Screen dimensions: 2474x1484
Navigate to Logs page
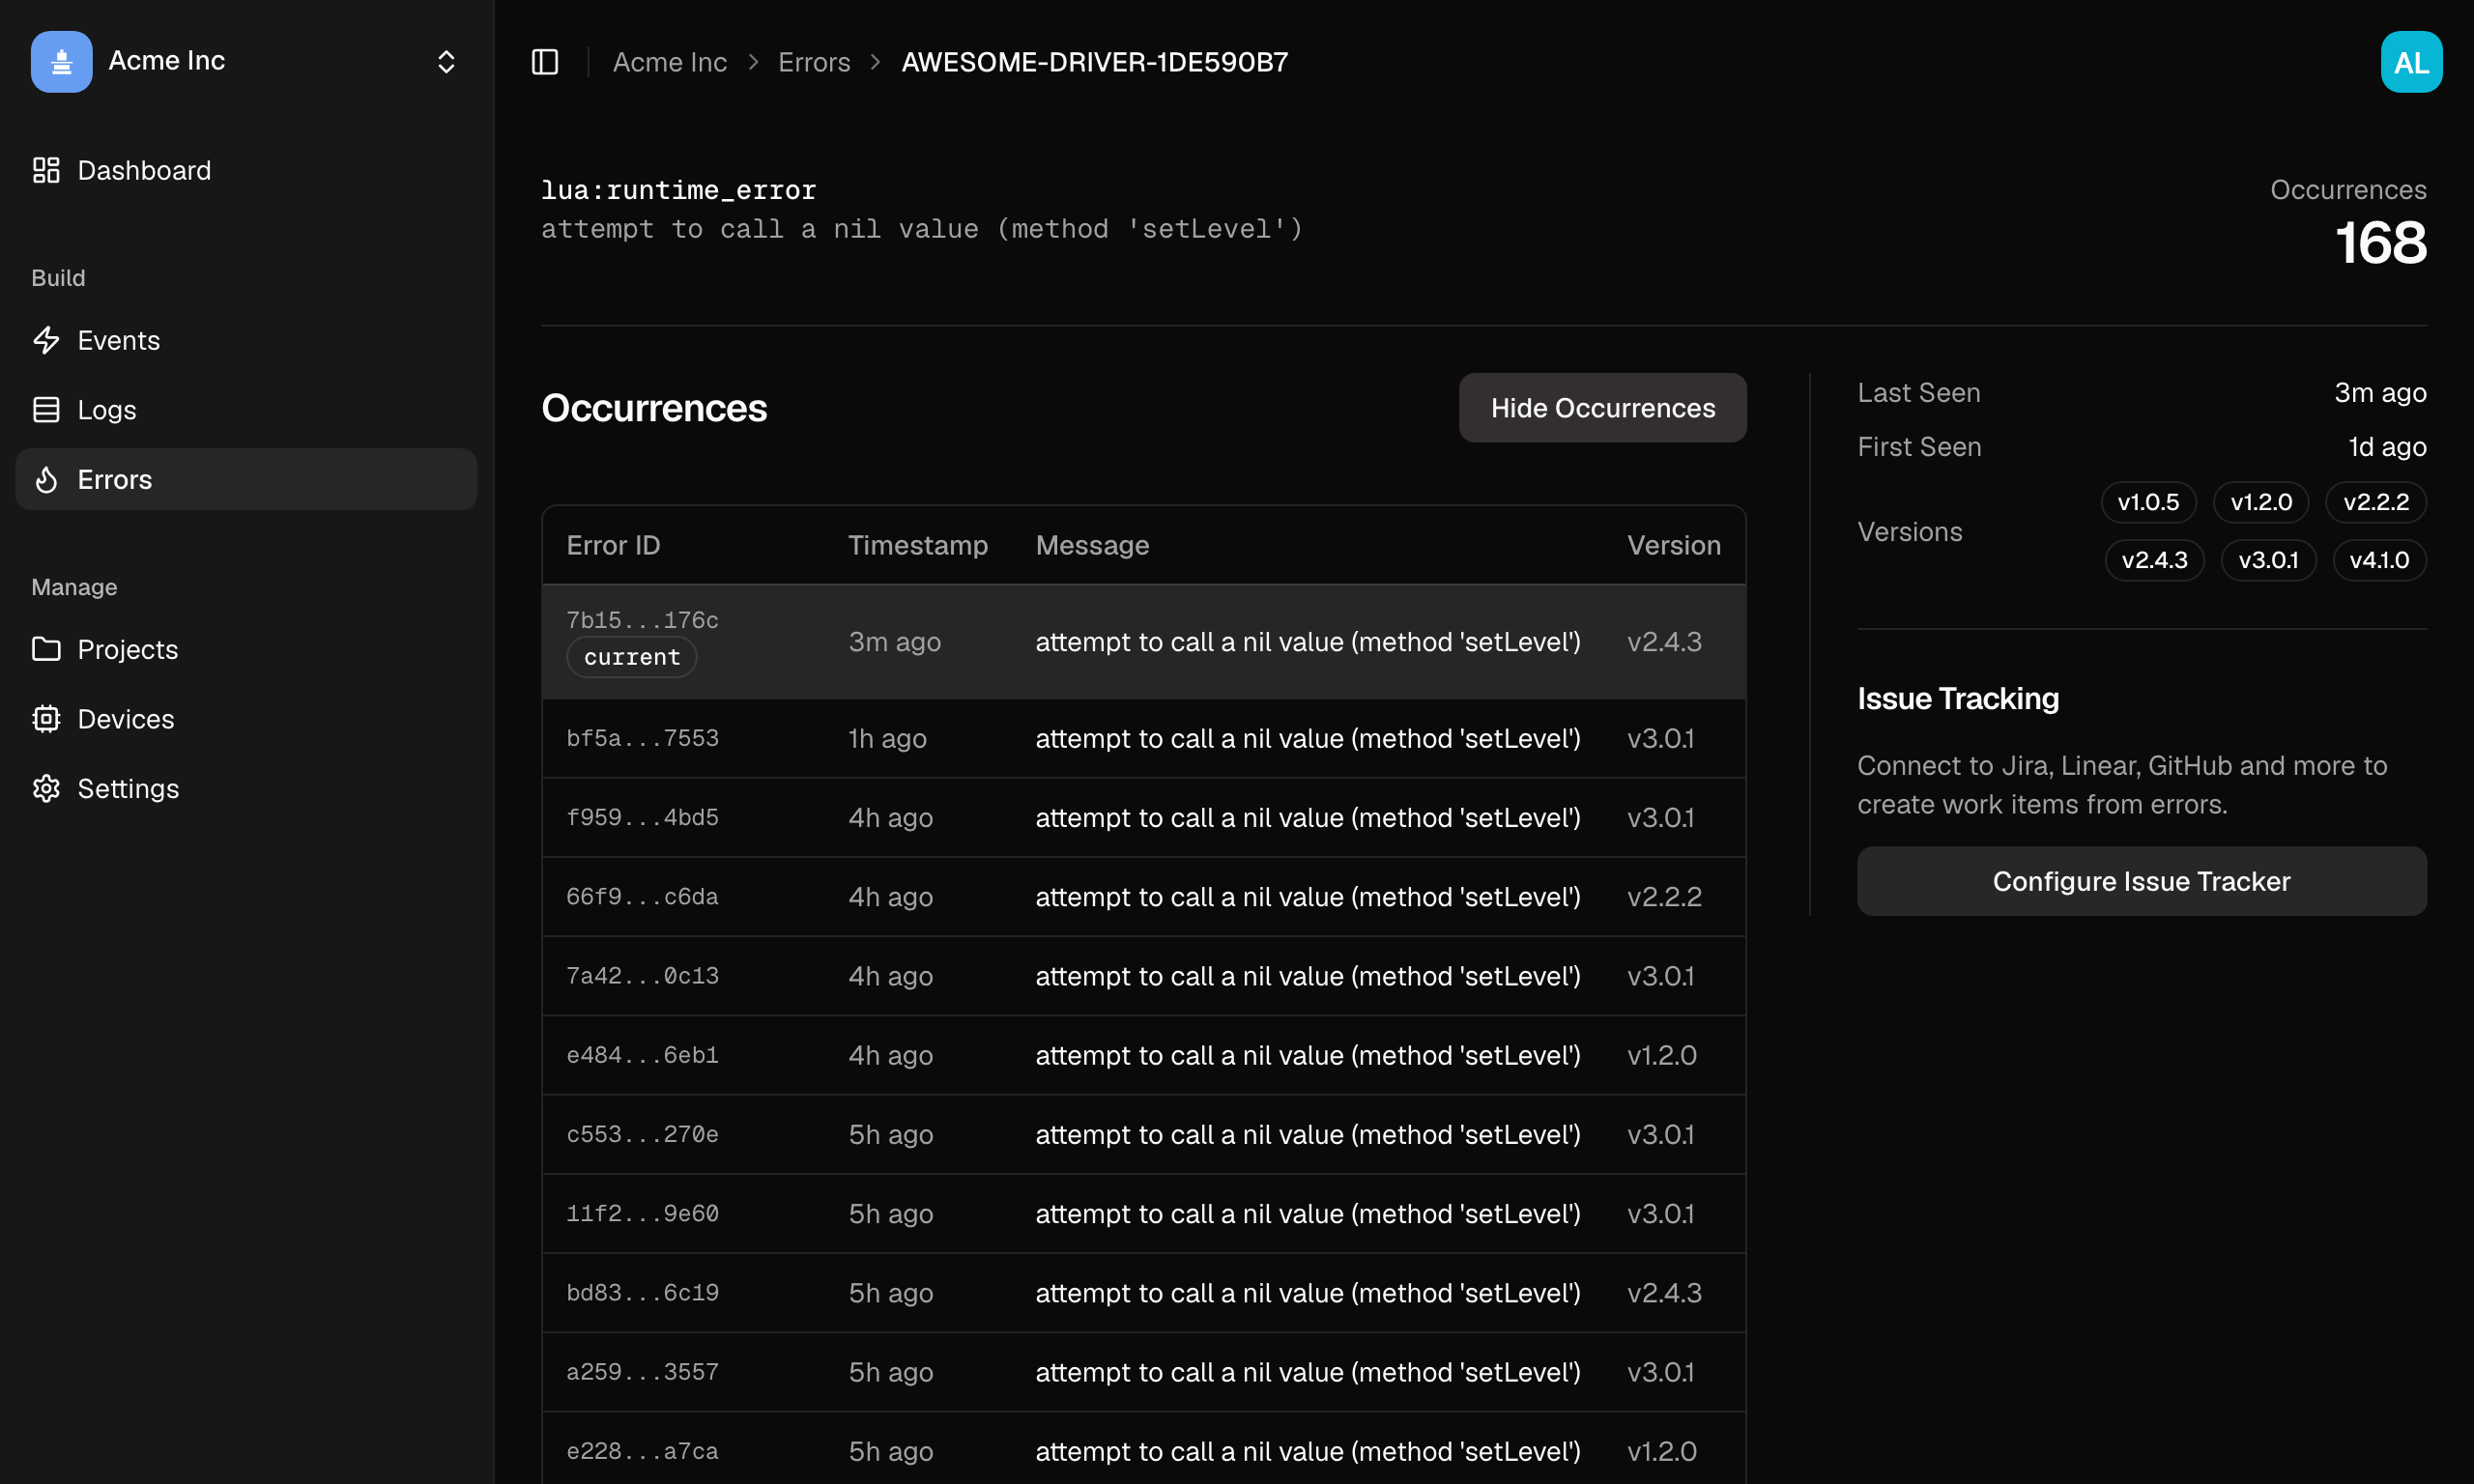pyautogui.click(x=246, y=410)
